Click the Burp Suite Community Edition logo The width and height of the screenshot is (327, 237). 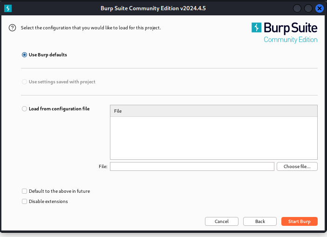point(285,33)
